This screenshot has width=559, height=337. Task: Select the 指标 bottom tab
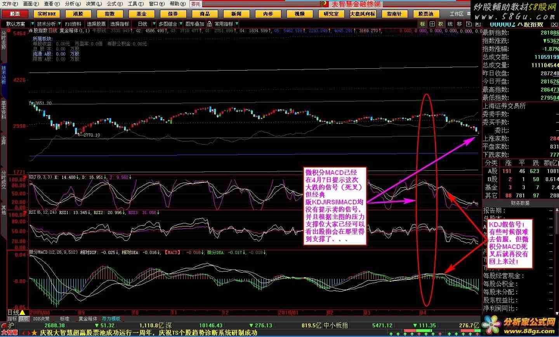[x=12, y=319]
